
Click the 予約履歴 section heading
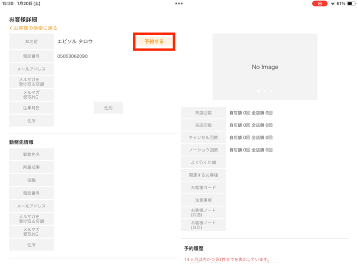(194, 249)
